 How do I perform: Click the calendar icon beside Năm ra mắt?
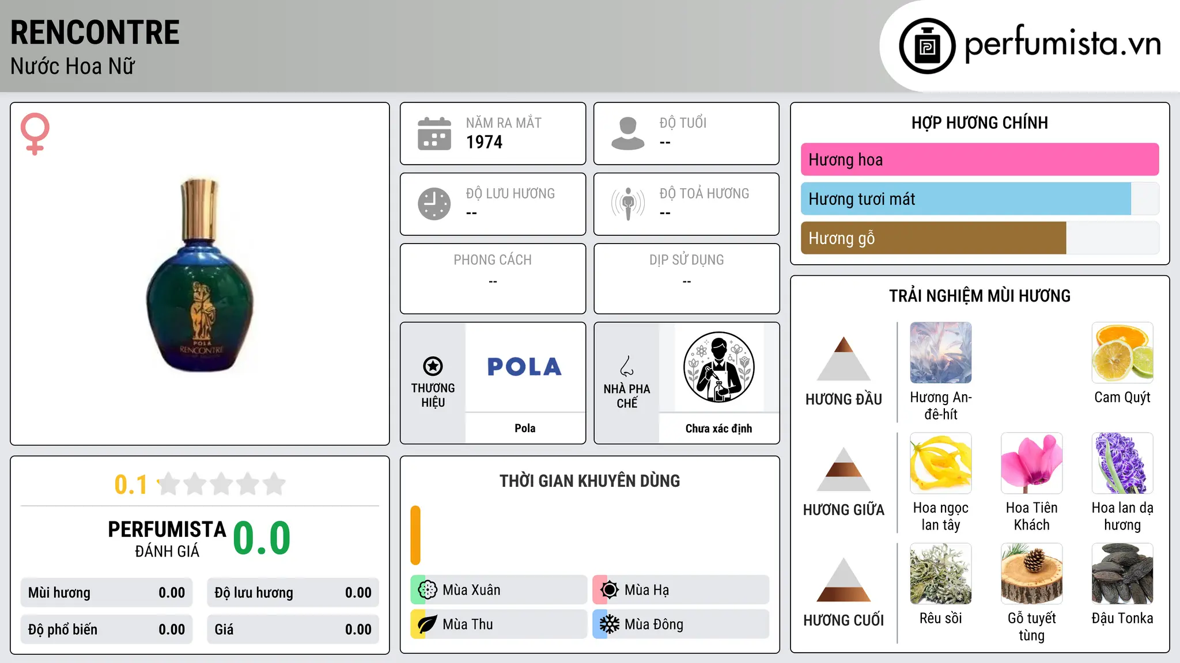(x=434, y=134)
